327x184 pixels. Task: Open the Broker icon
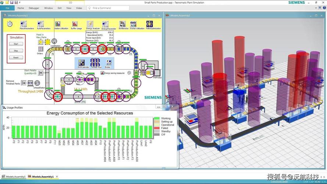tap(109, 63)
